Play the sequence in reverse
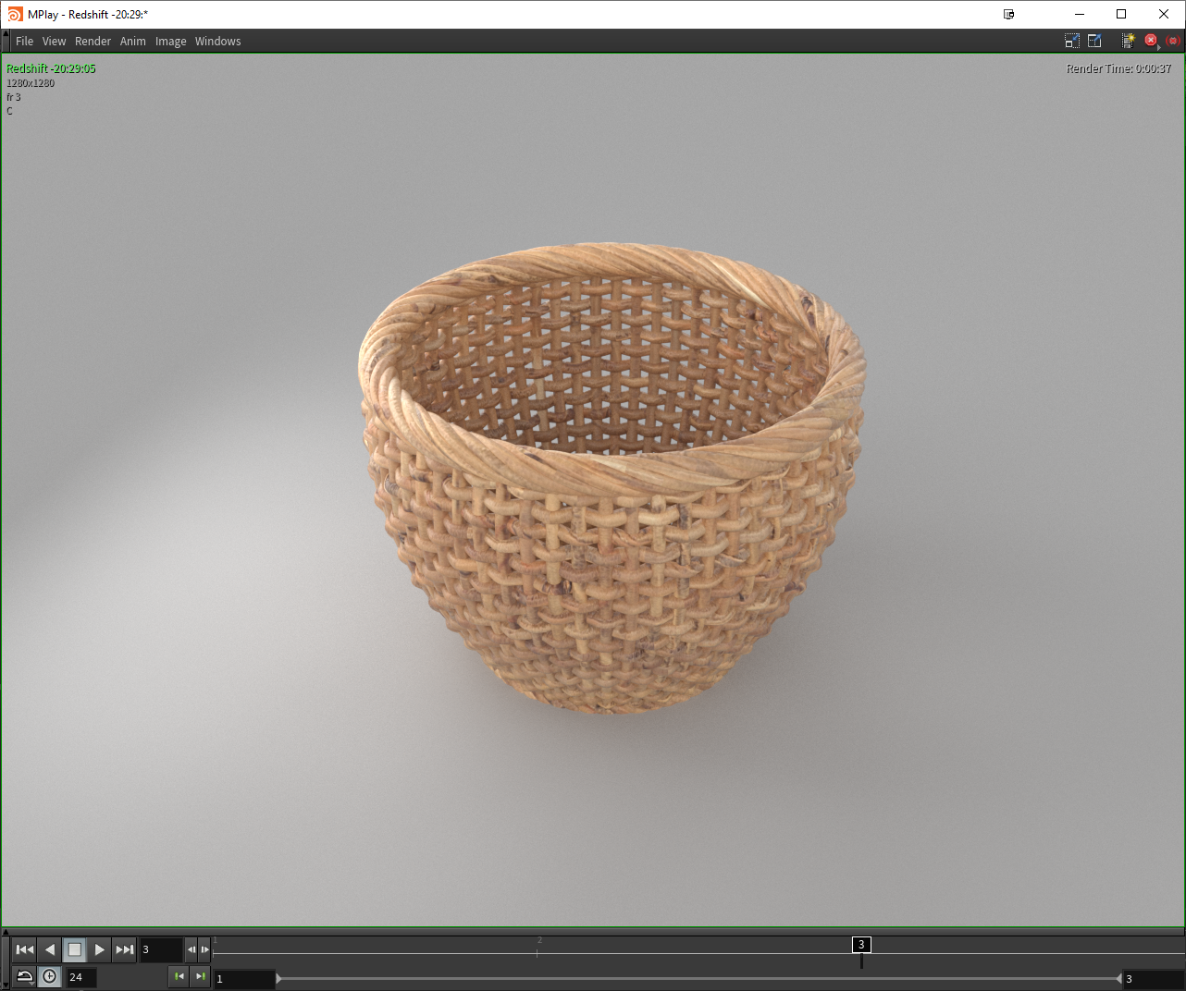The width and height of the screenshot is (1186, 991). 50,949
